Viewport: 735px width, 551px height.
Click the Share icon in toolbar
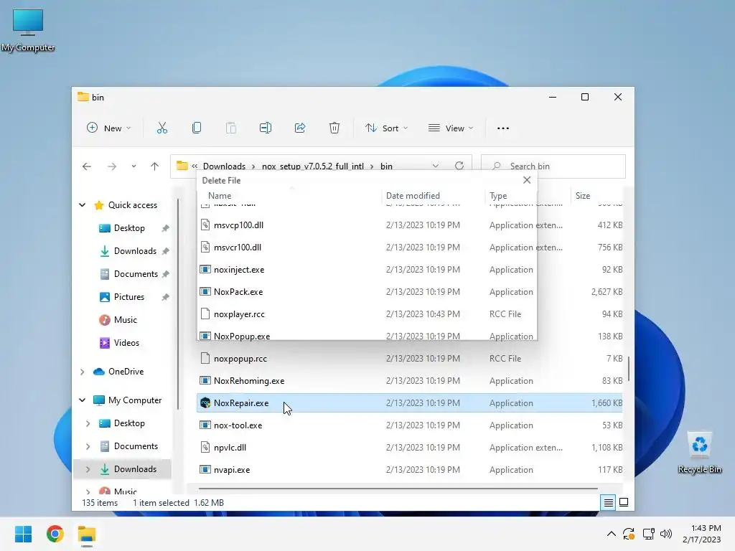(300, 128)
